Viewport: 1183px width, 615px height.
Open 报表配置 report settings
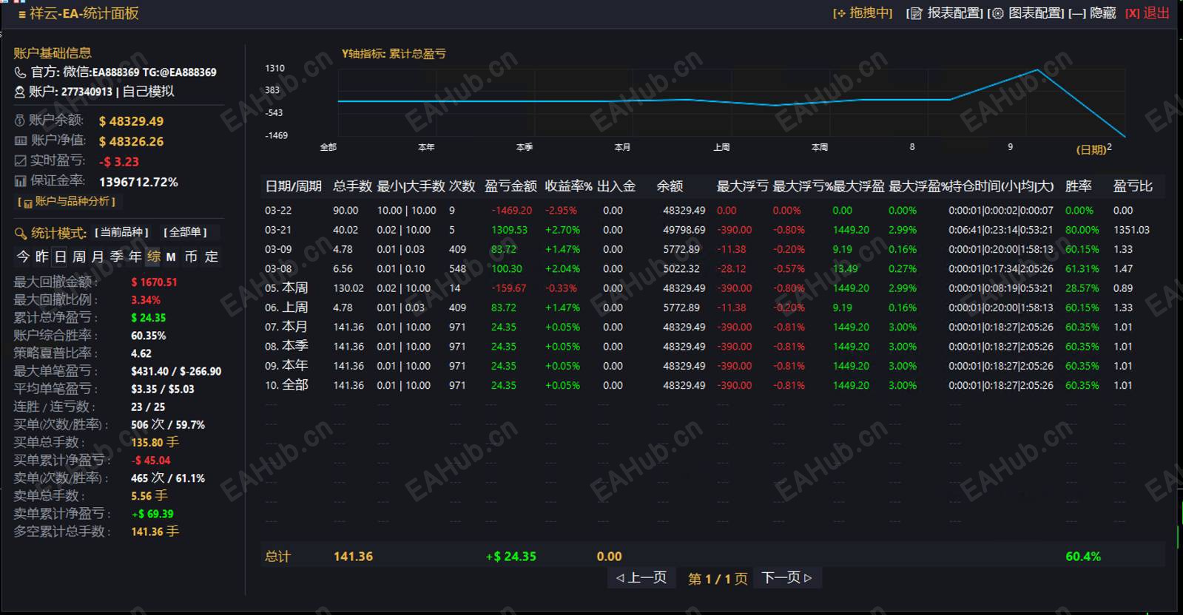[x=945, y=13]
